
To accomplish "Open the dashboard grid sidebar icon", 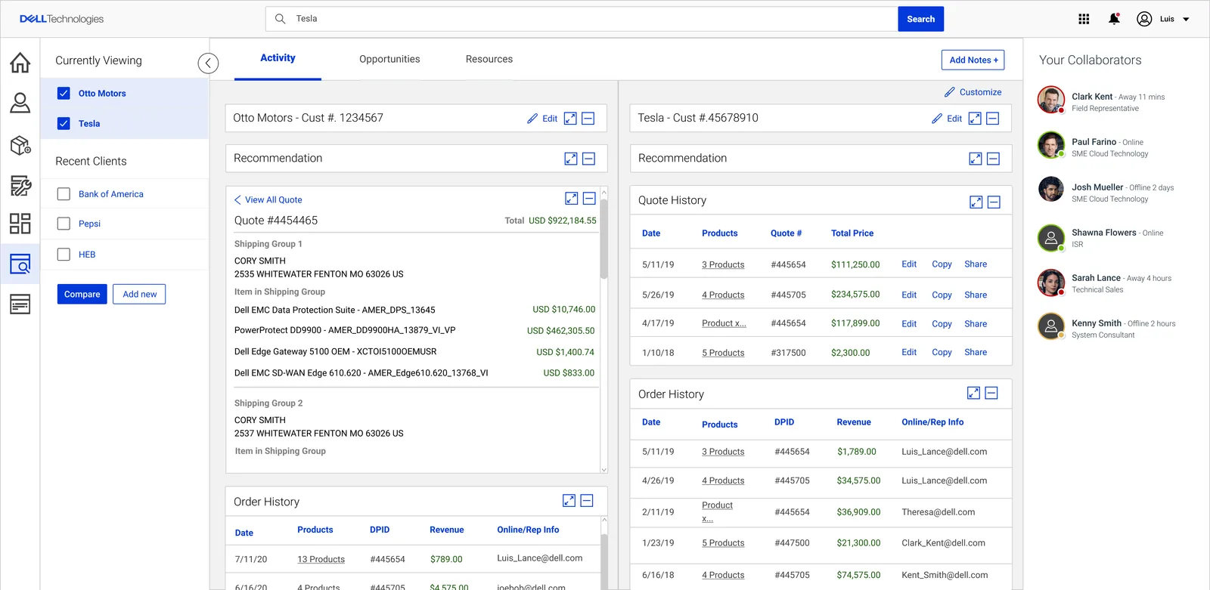I will [x=20, y=224].
